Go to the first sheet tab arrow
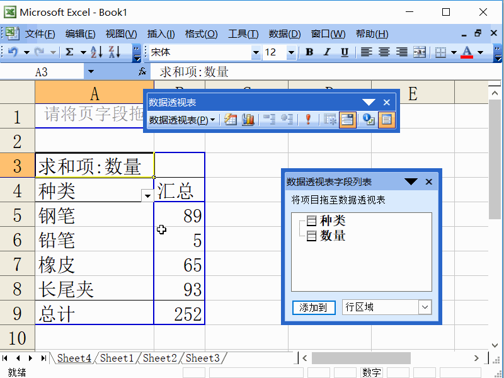504x378 pixels. [5, 358]
